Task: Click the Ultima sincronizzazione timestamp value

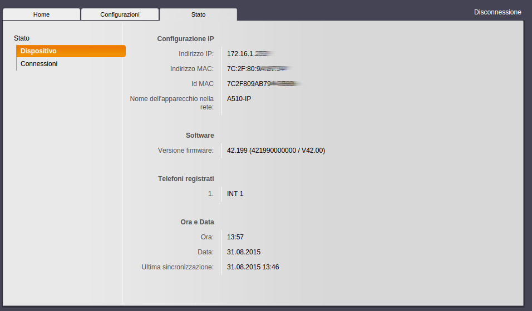Action: click(253, 267)
